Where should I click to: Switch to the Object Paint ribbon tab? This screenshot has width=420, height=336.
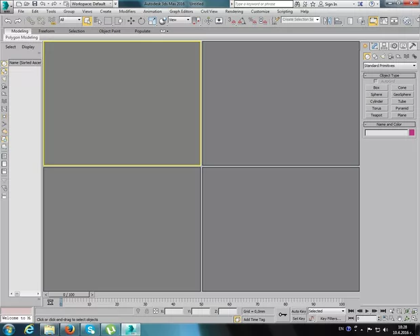(x=110, y=31)
